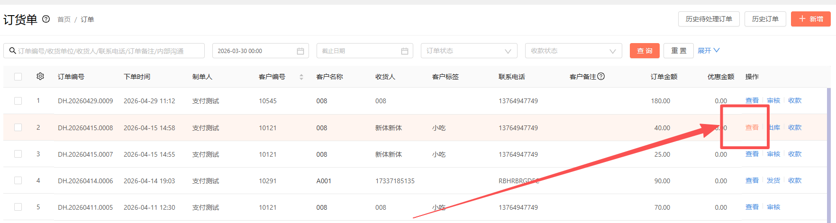This screenshot has width=836, height=223.
Task: Click 审核 for order DH.20260411.0005
Action: 773,207
